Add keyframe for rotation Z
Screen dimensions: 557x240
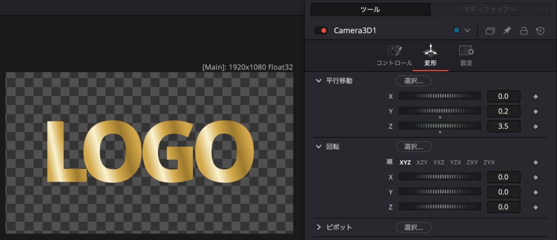click(x=536, y=207)
